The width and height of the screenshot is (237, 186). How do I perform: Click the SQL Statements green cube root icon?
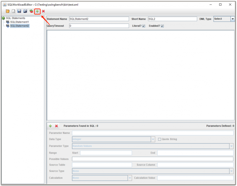pyautogui.click(x=3, y=18)
